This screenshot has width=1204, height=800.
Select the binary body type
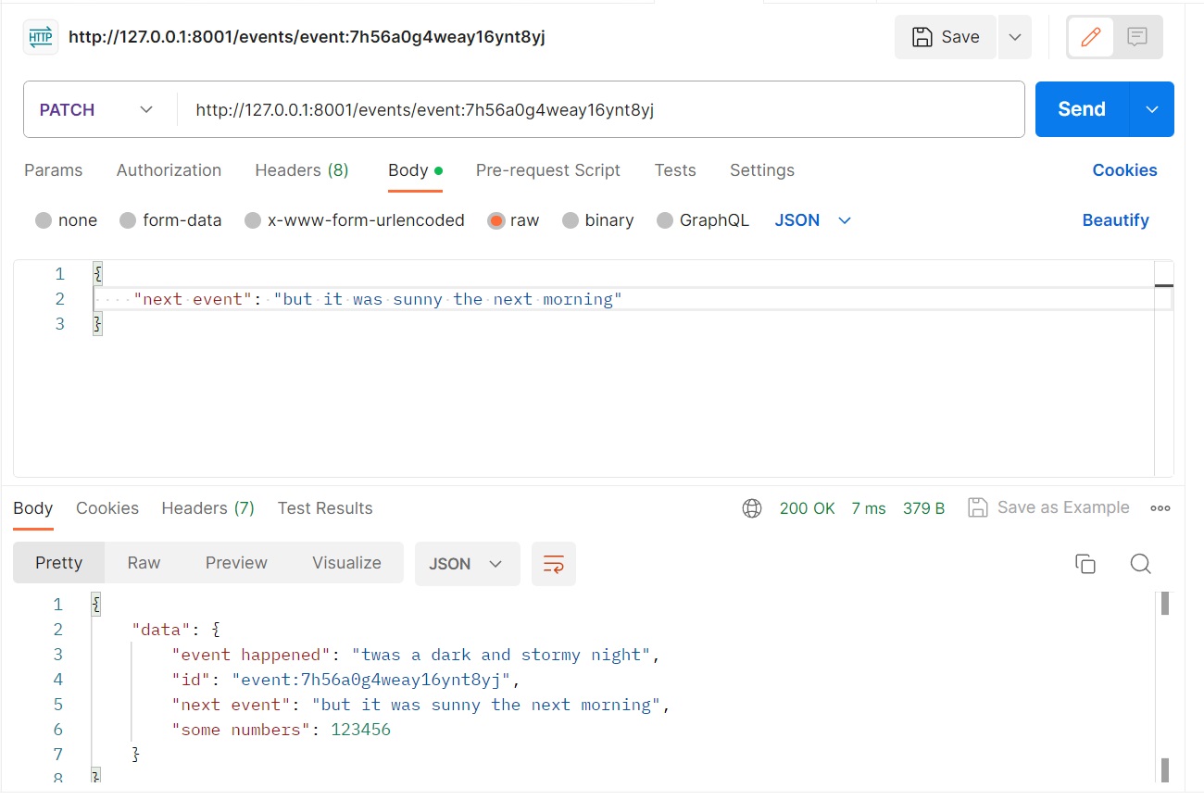tap(571, 220)
